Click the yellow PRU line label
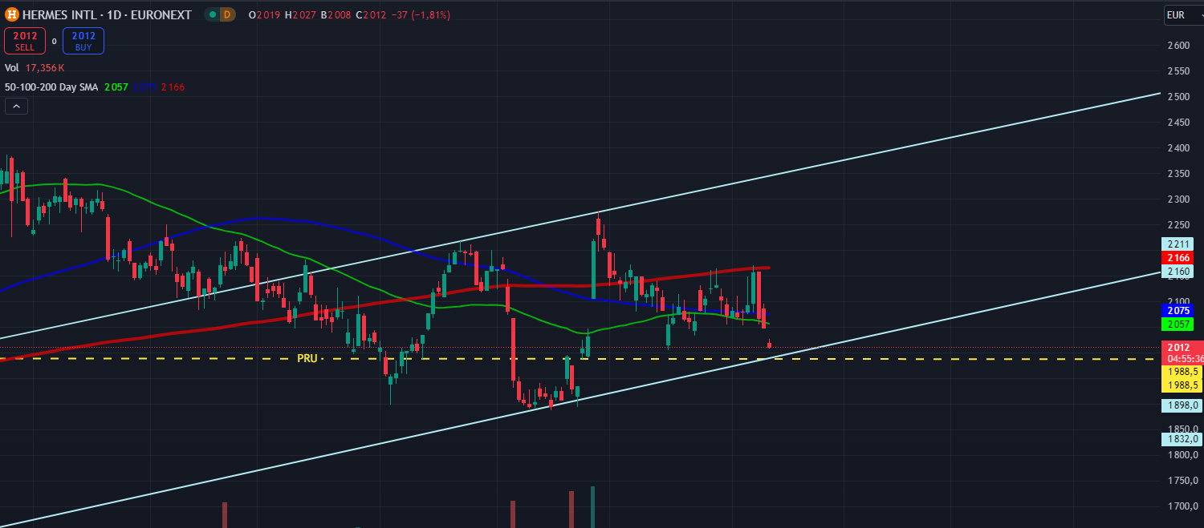Viewport: 1204px width, 528px height. [307, 358]
